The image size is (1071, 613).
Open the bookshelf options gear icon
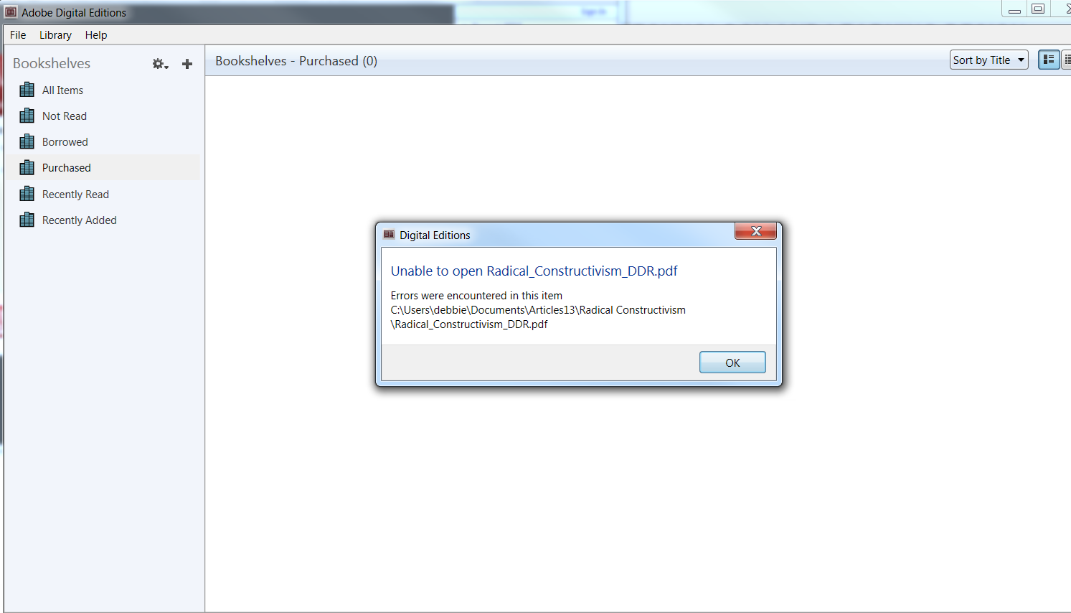[160, 64]
